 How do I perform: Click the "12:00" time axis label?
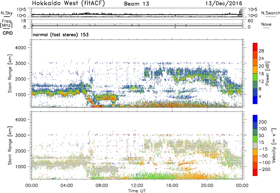click(x=137, y=186)
